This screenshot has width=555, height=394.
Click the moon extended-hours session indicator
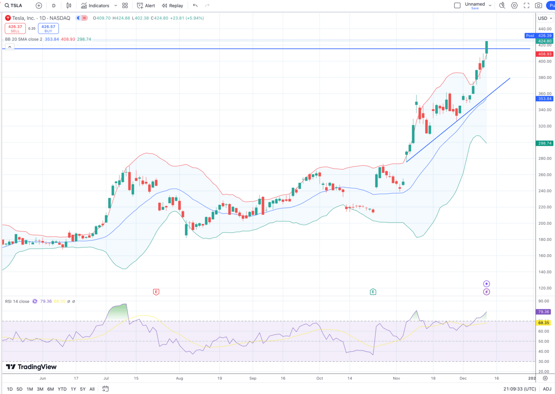coord(78,18)
